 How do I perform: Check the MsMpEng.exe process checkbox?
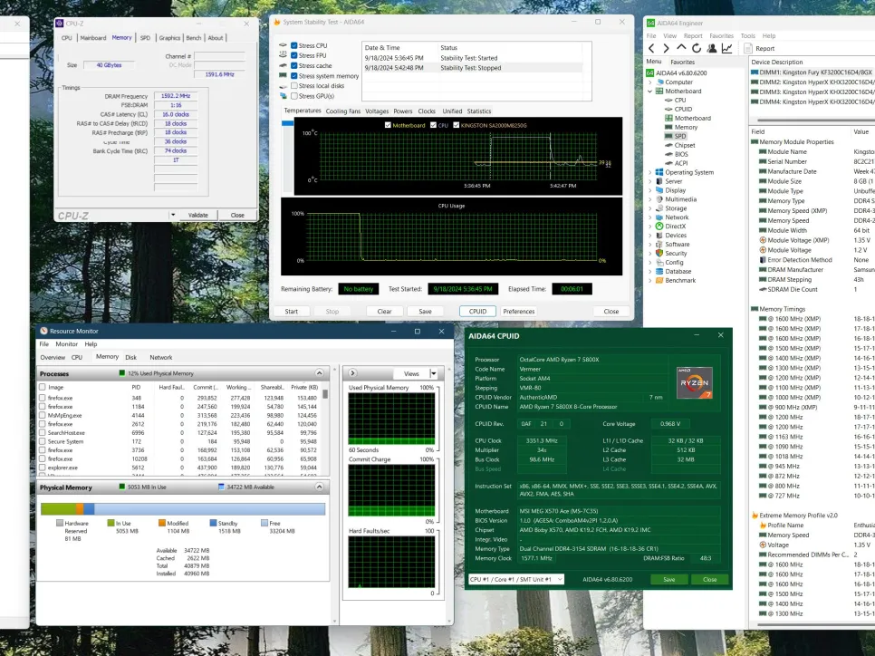click(43, 415)
